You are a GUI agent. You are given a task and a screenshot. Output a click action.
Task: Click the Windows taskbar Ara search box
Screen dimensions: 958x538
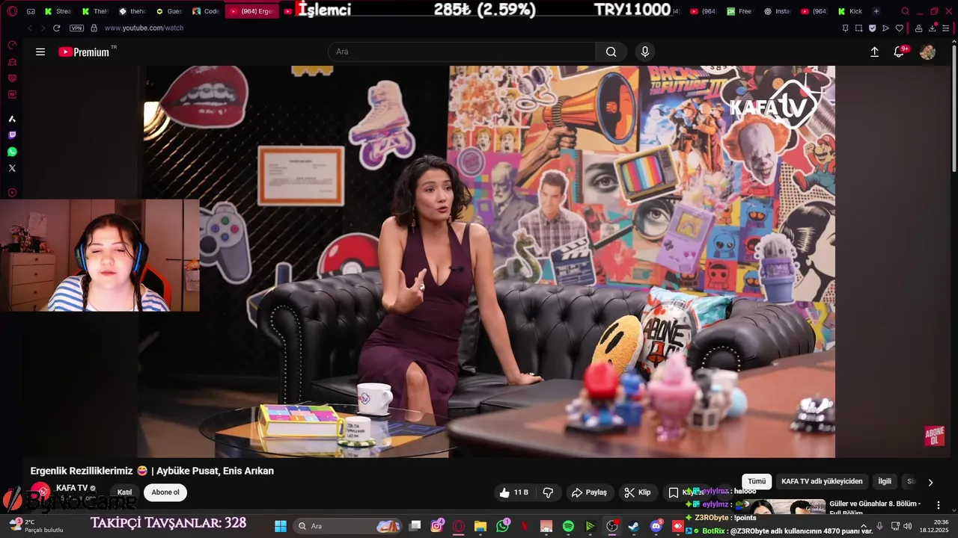[348, 526]
